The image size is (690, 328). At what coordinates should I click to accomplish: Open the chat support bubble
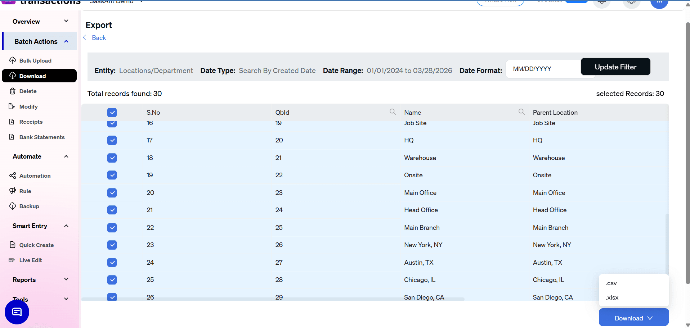[17, 312]
